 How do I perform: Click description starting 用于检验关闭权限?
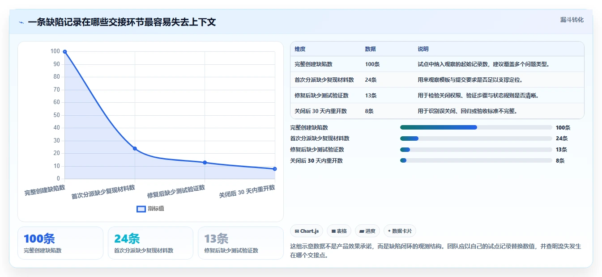pos(478,96)
